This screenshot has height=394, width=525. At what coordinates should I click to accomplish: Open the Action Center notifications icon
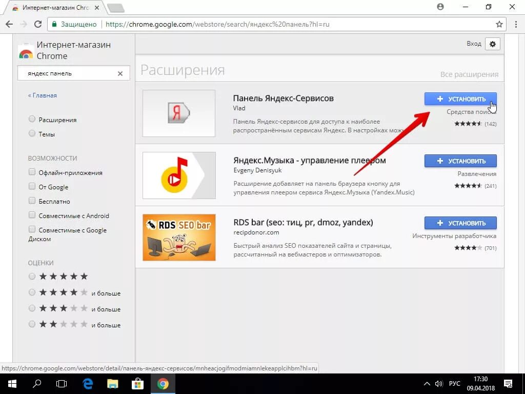(x=508, y=384)
